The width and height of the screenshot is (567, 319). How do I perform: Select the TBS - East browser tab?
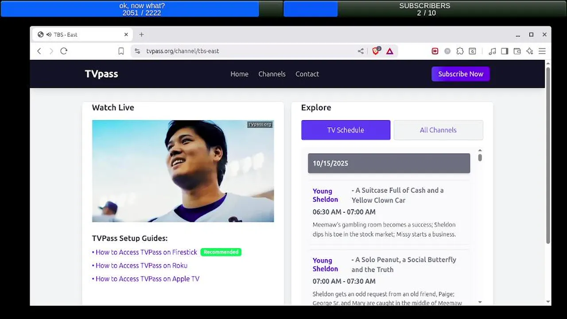(82, 35)
